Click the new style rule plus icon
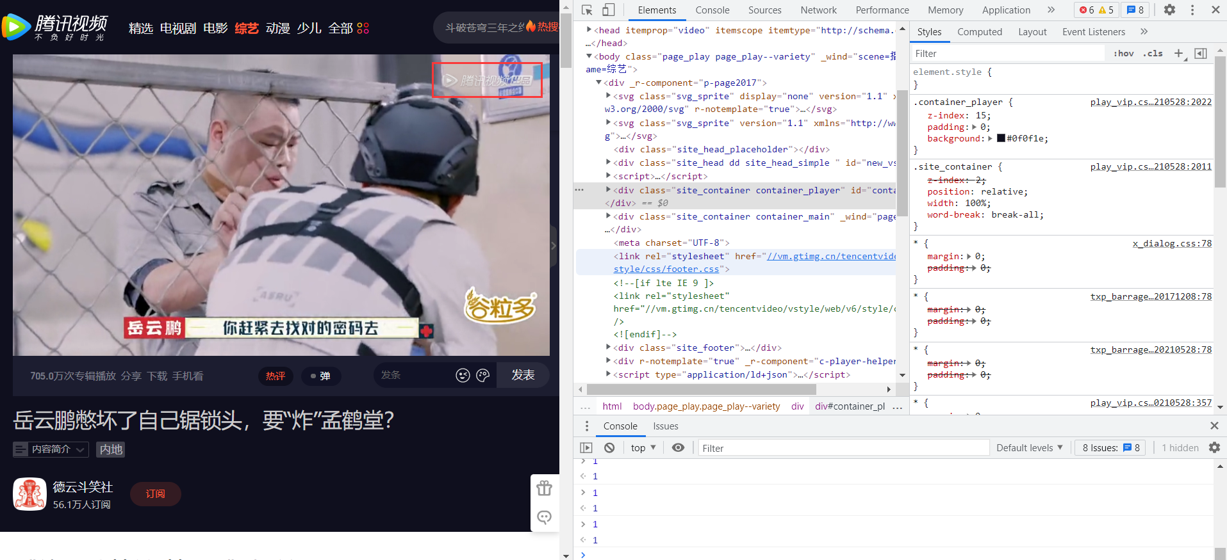This screenshot has width=1227, height=560. pos(1178,54)
